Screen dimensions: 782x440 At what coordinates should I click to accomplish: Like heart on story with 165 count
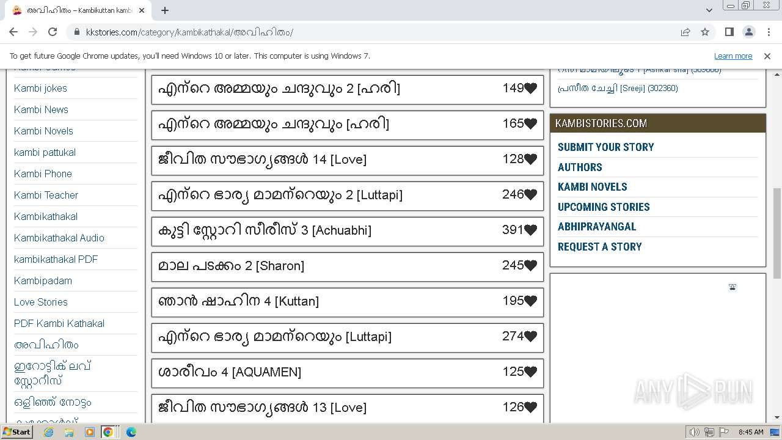530,123
